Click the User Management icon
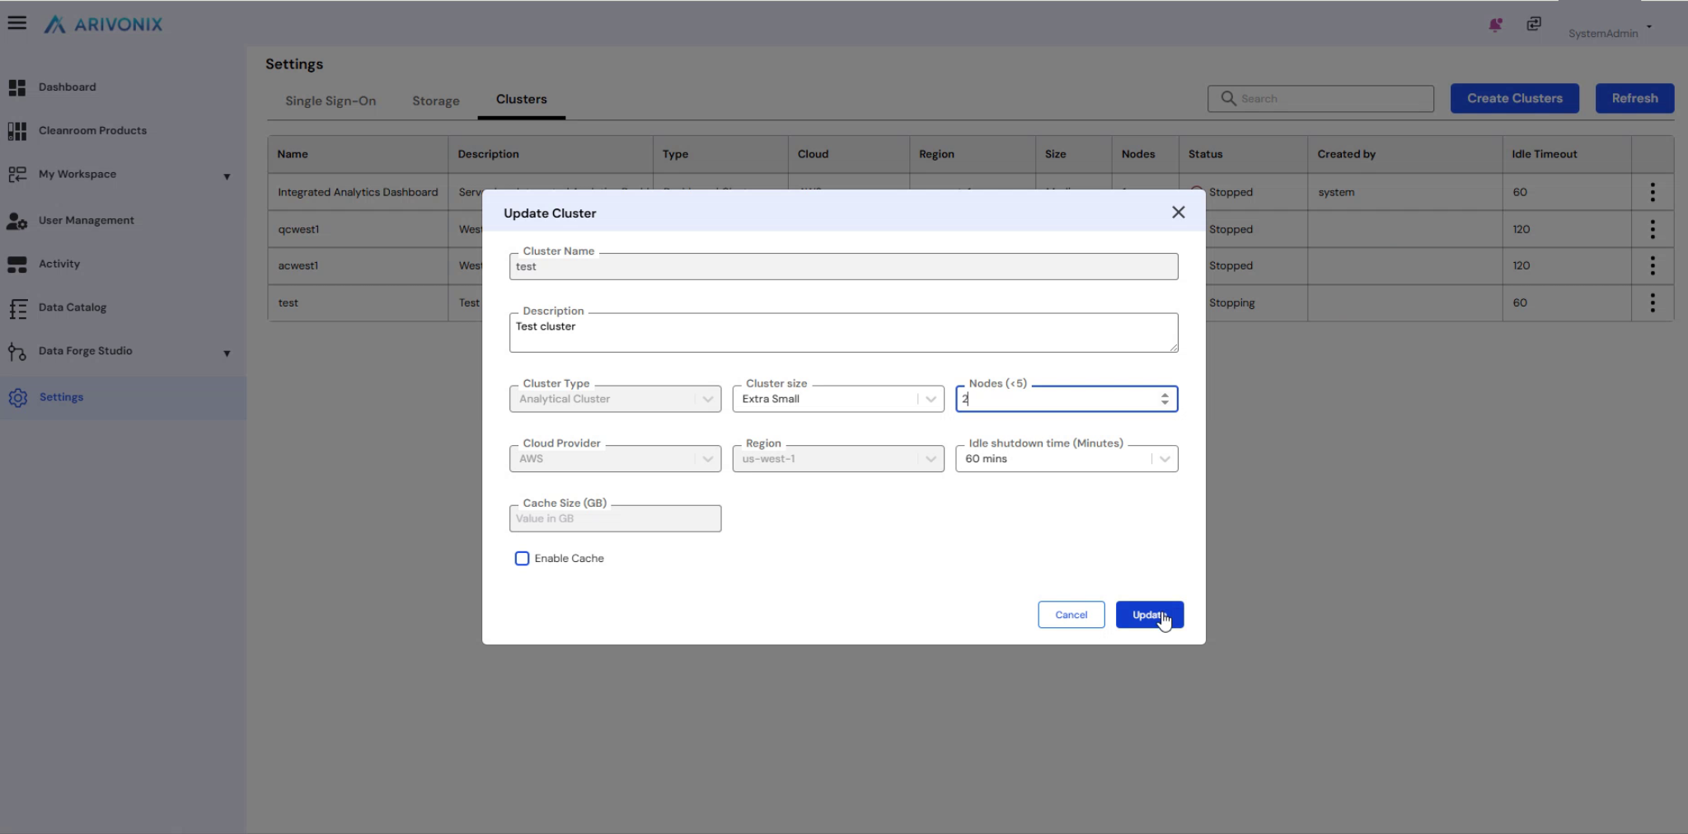 tap(17, 221)
